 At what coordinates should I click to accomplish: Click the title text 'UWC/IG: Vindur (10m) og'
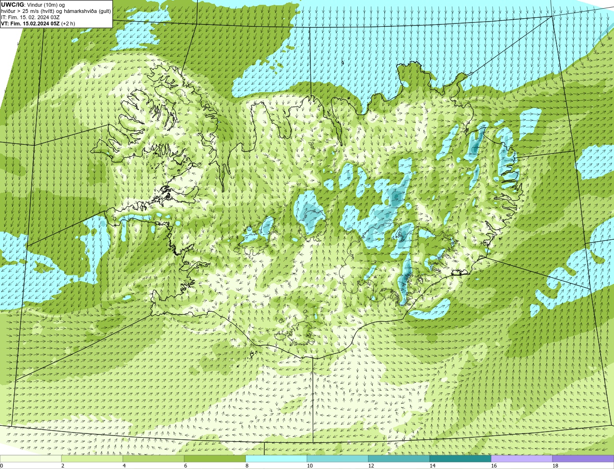33,5
